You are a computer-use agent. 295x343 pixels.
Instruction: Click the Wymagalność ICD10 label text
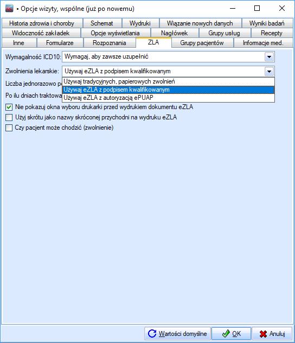33,57
